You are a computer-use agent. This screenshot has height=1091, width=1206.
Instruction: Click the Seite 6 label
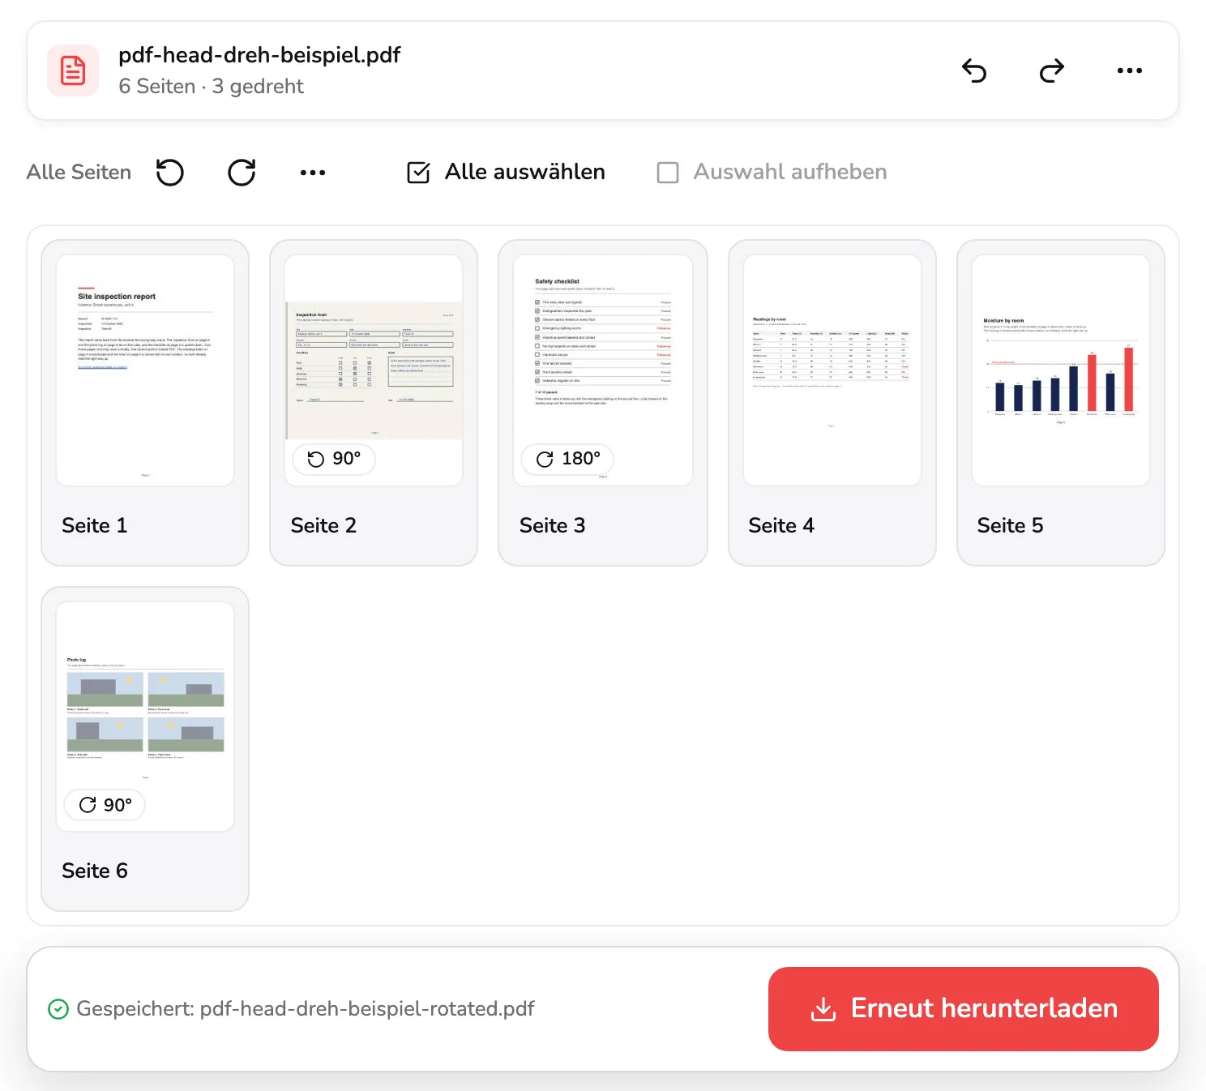[95, 871]
